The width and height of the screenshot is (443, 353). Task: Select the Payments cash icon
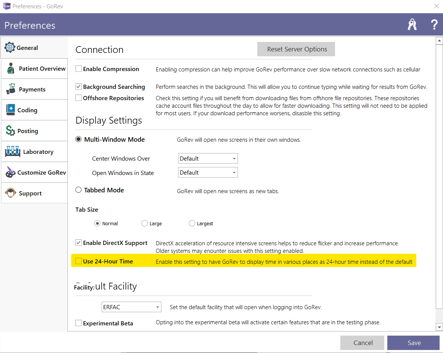tap(11, 90)
